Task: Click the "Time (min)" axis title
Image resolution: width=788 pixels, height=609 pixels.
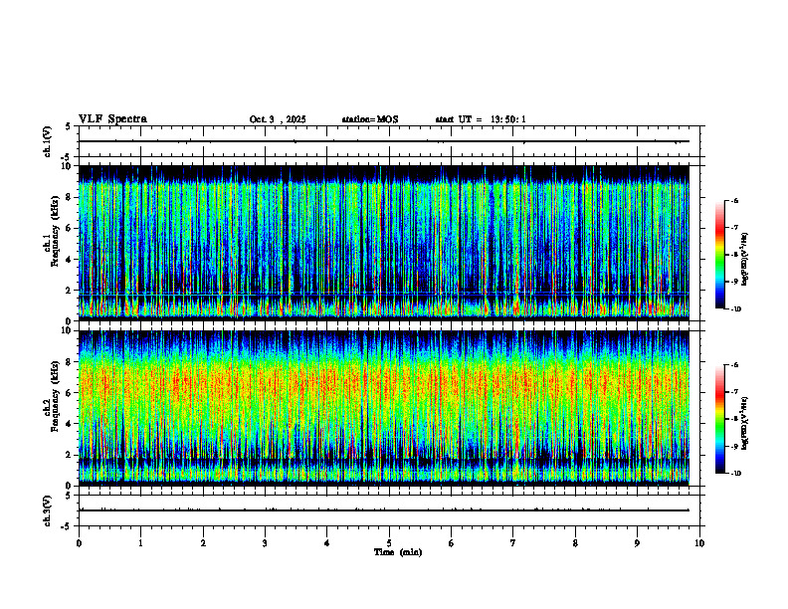Action: [x=398, y=552]
